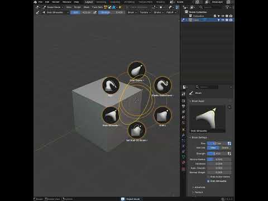Toggle the Collection exclude checkbox
Screen dimensions: 268x201
[215, 16]
